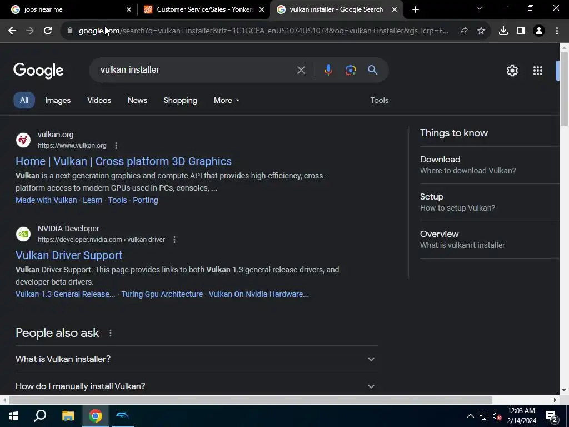View site information padlock icon
This screenshot has width=569, height=427.
tap(70, 31)
